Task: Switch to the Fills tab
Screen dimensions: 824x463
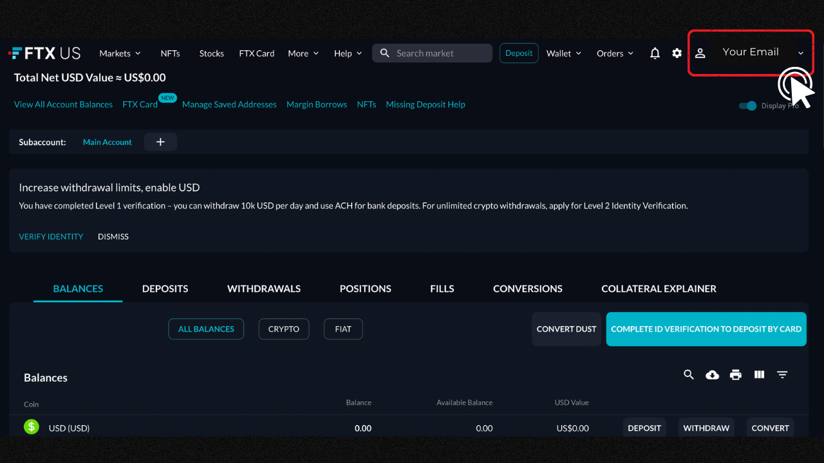Action: (442, 289)
